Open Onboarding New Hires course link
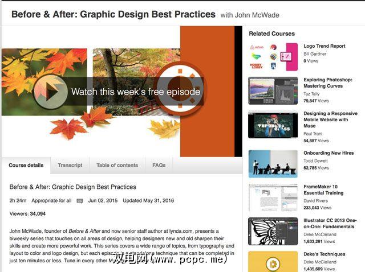The image size is (365, 272). click(x=328, y=153)
